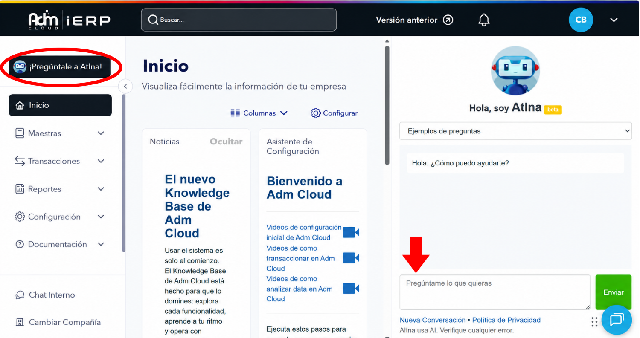Click the floating blue chat bubble icon
Image resolution: width=640 pixels, height=338 pixels.
(x=617, y=320)
